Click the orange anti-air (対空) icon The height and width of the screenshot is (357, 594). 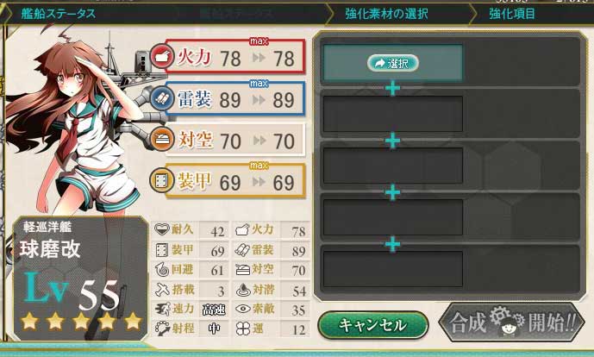[x=162, y=139]
